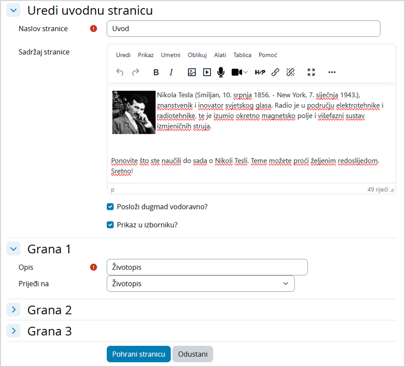
Task: Open the 'Umetni' menu
Action: pyautogui.click(x=170, y=55)
